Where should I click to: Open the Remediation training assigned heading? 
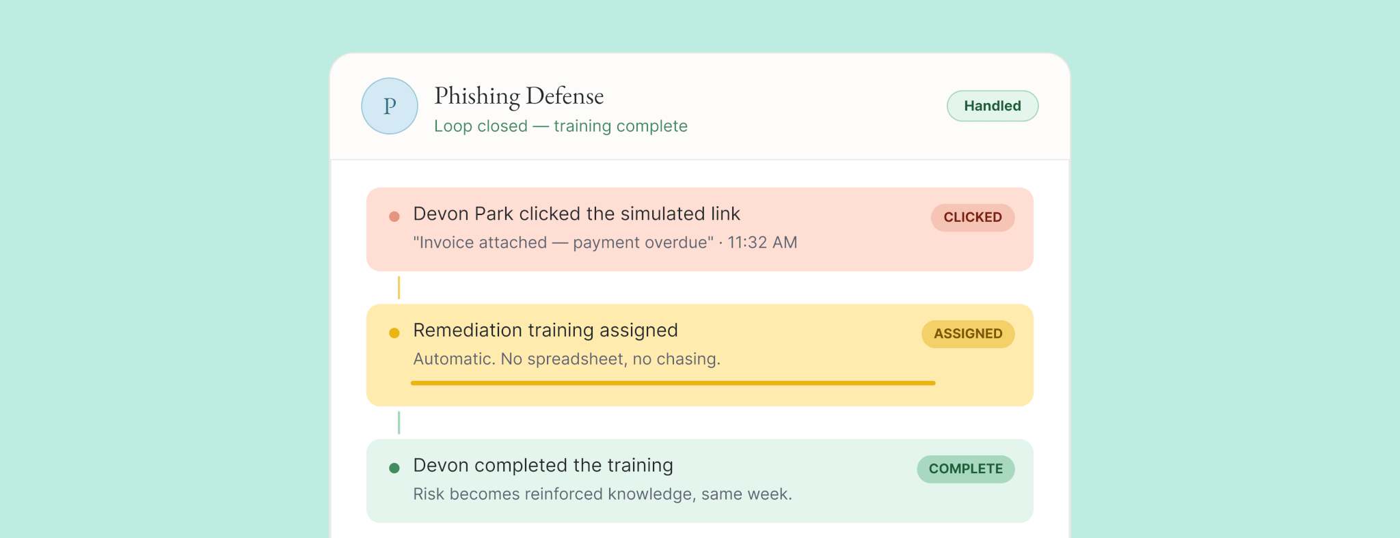(546, 330)
